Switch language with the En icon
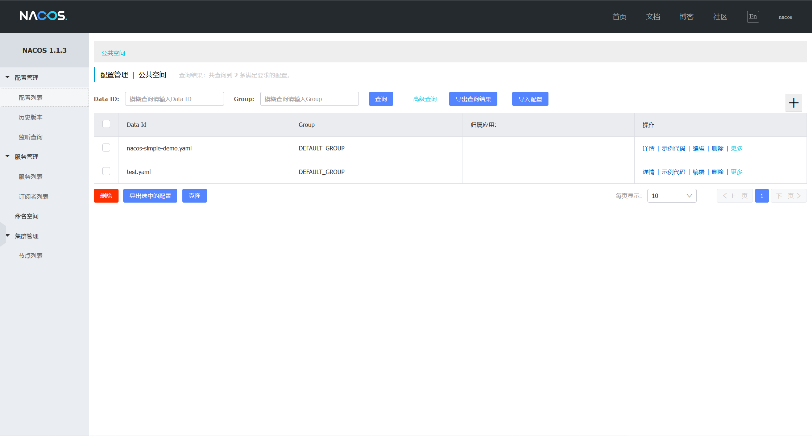Screen dimensions: 812x436 (x=753, y=17)
